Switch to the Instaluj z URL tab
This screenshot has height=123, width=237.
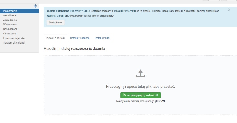click(103, 38)
